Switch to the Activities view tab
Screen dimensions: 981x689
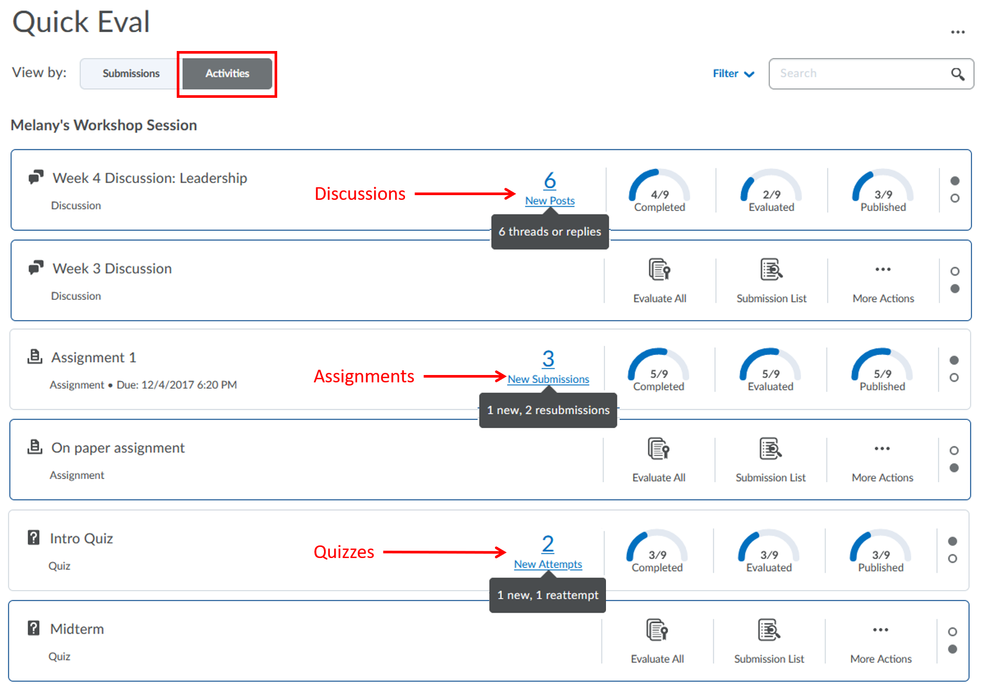click(227, 74)
